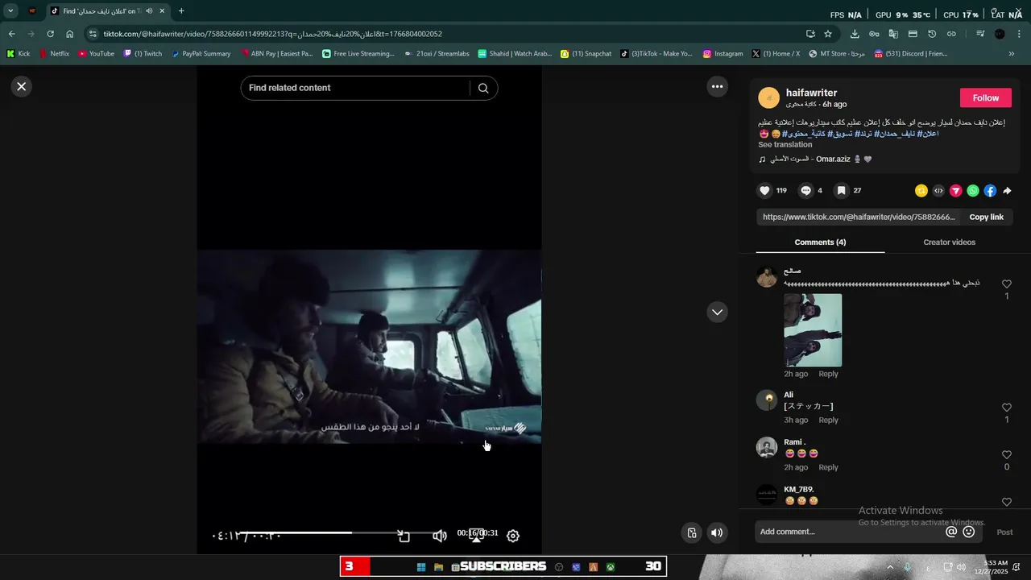Go back in browser history

click(x=11, y=34)
